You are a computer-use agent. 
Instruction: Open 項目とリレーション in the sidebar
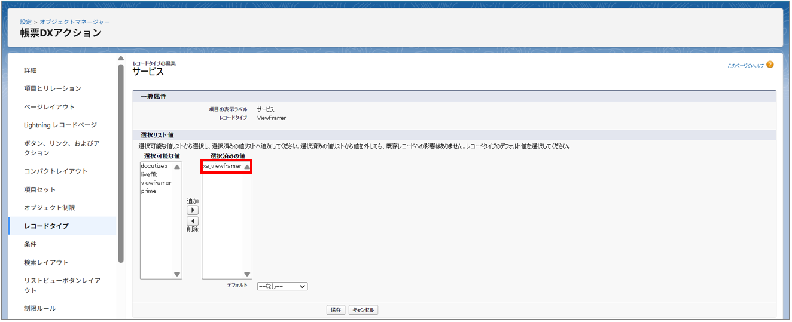click(x=53, y=88)
